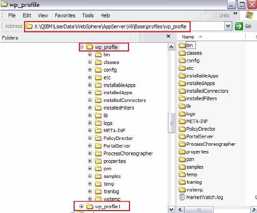This screenshot has width=257, height=213.
Task: Click installedApps folder icon in right pane
Action: (182, 83)
